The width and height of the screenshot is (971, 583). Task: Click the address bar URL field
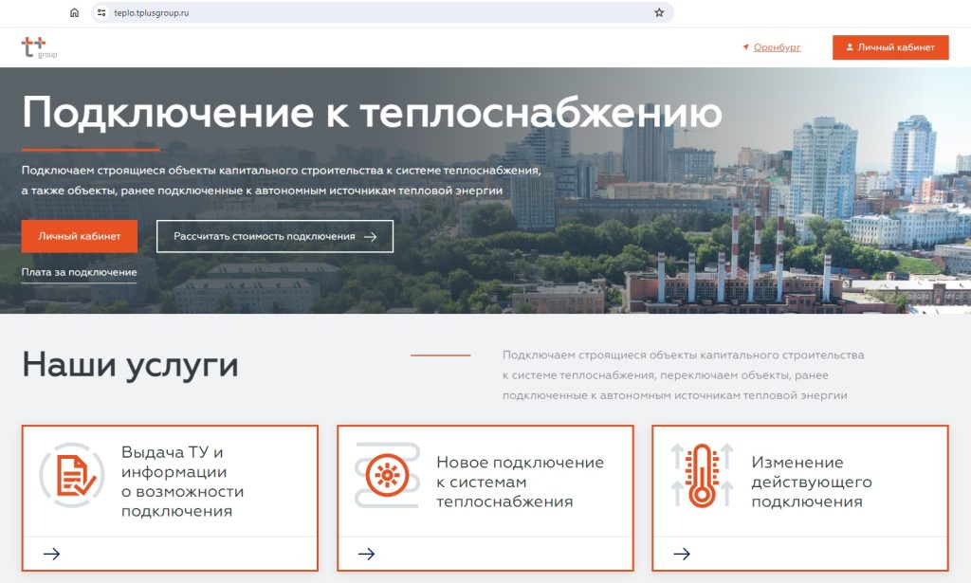point(379,13)
